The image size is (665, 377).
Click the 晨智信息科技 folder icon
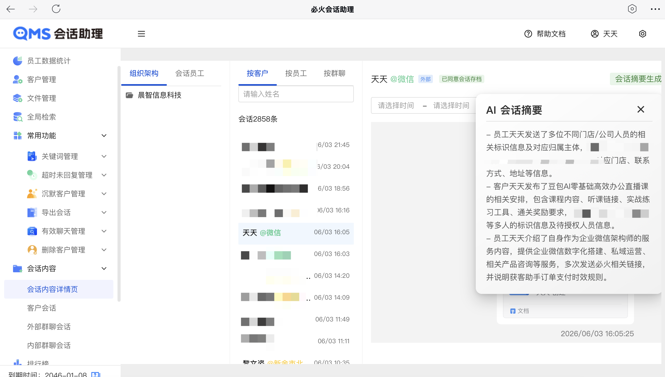(x=129, y=95)
